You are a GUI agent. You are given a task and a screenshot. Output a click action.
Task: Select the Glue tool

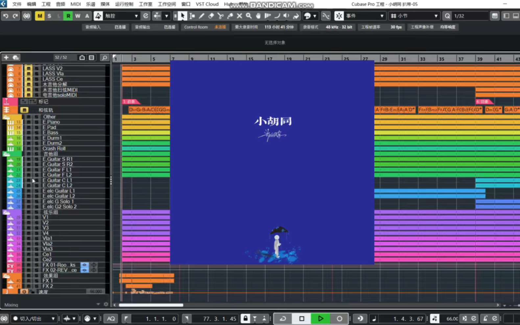(230, 16)
